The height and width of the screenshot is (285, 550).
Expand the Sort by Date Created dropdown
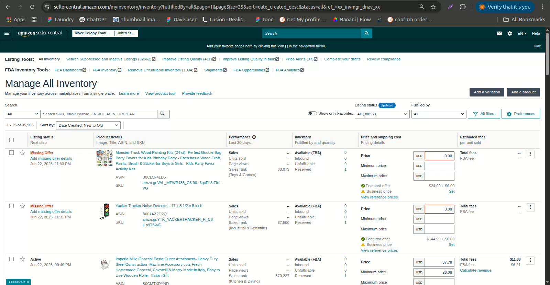tap(88, 125)
